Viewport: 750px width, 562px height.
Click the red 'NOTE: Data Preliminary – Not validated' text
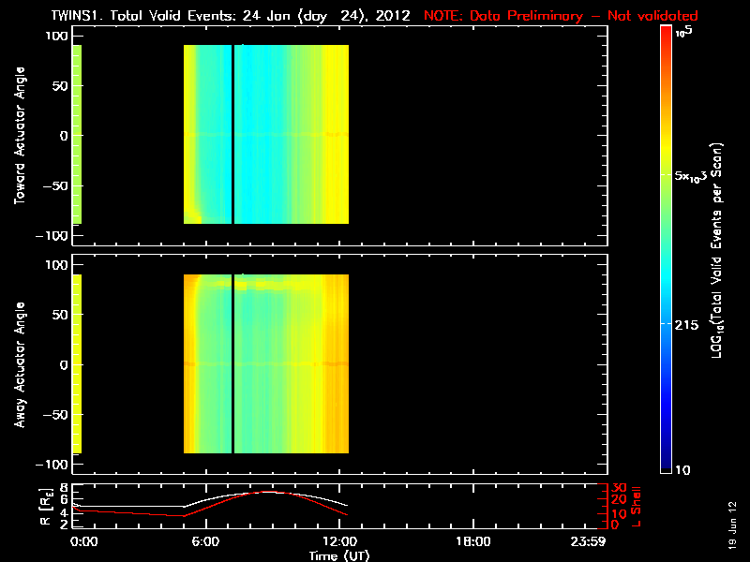tap(561, 16)
